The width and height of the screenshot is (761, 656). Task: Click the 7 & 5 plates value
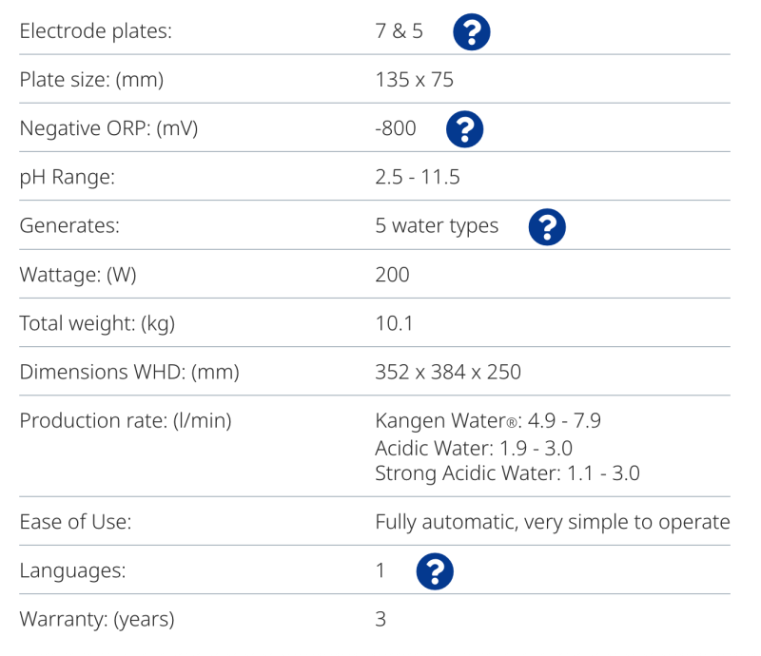[399, 31]
